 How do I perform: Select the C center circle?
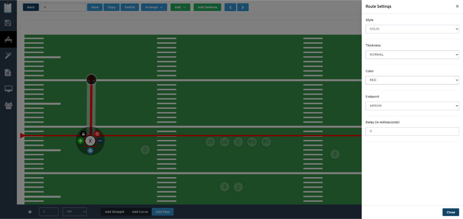point(238,142)
